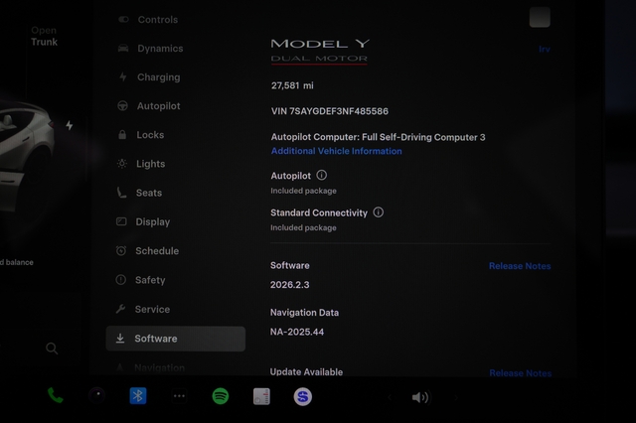Tap the odometer reading 27,581 mi

[292, 85]
